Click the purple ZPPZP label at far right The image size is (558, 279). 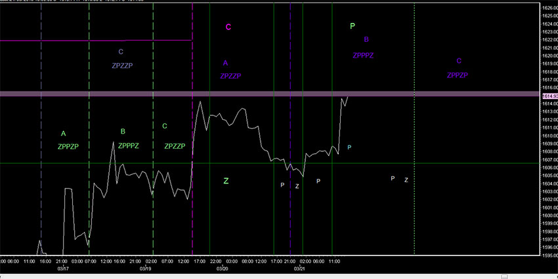click(457, 75)
